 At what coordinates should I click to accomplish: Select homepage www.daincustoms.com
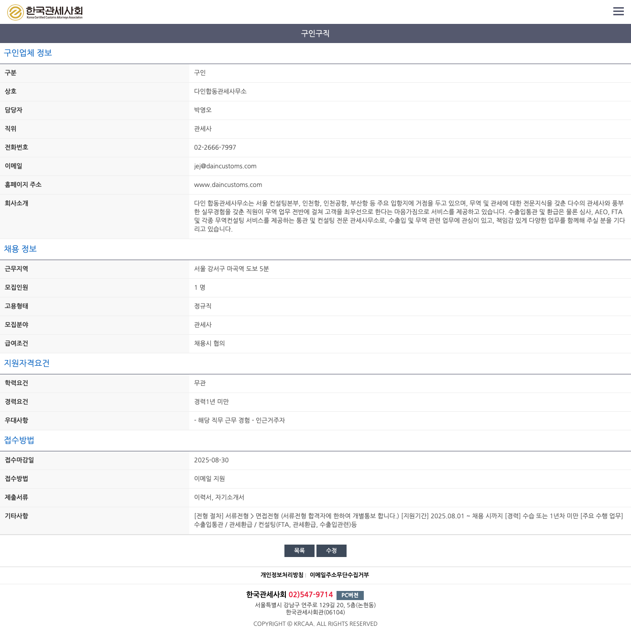228,185
